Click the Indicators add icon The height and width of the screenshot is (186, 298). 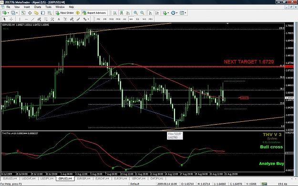pyautogui.click(x=164, y=13)
